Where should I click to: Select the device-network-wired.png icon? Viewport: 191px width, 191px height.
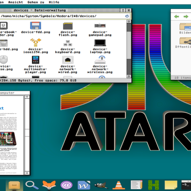[x=68, y=60]
